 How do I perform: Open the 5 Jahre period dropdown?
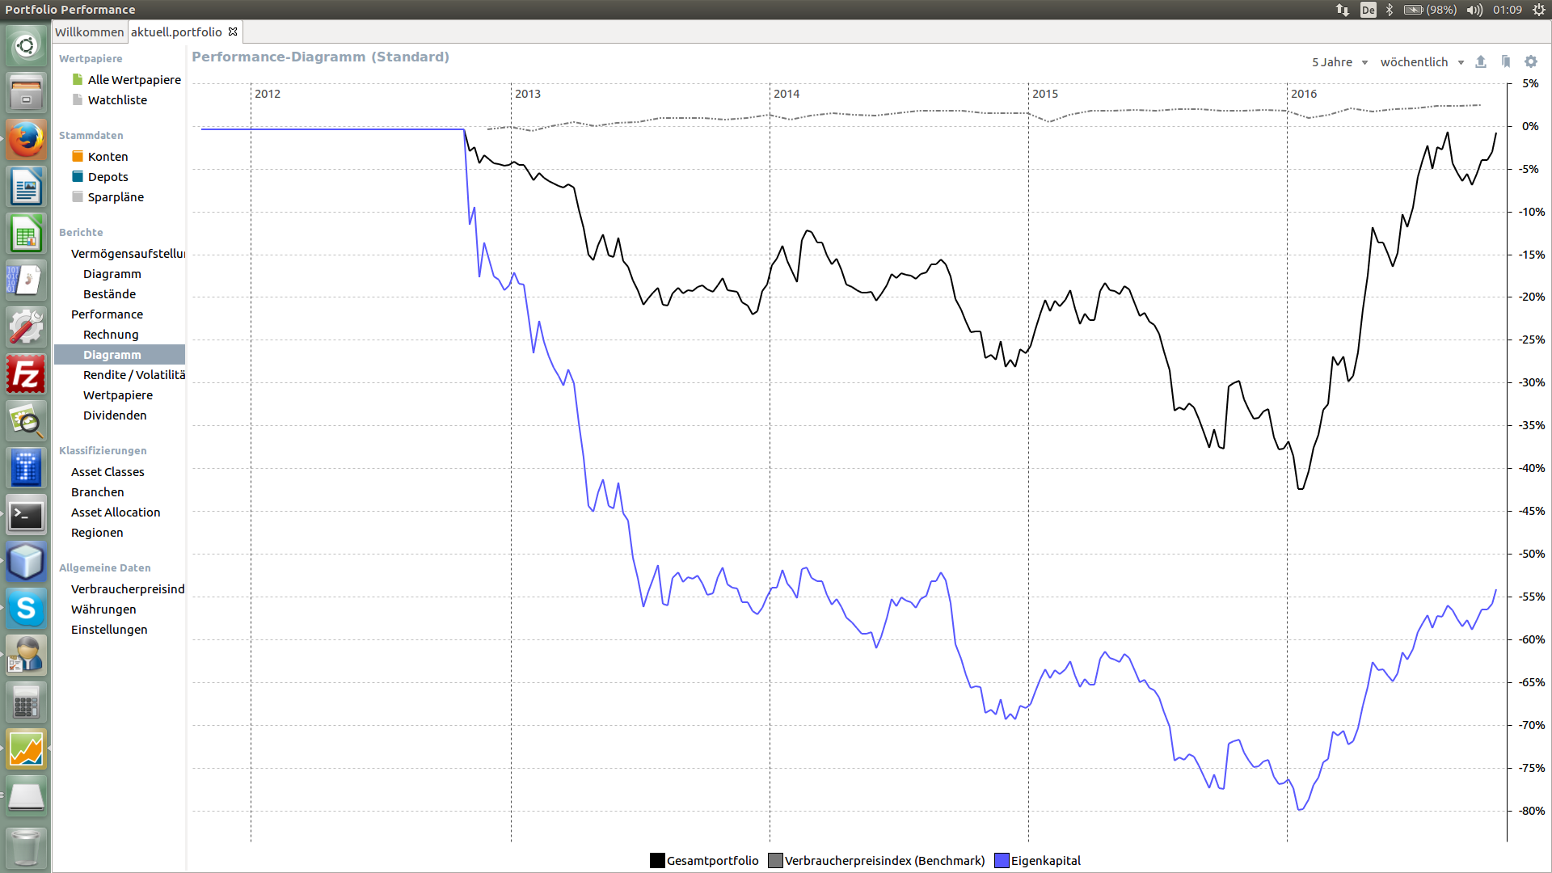click(1339, 62)
